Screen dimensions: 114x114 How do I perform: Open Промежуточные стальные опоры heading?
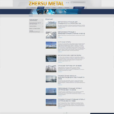point(72,100)
